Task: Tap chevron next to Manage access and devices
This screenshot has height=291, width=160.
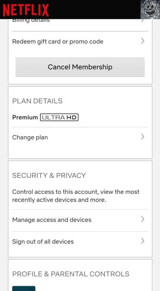Action: click(x=143, y=219)
